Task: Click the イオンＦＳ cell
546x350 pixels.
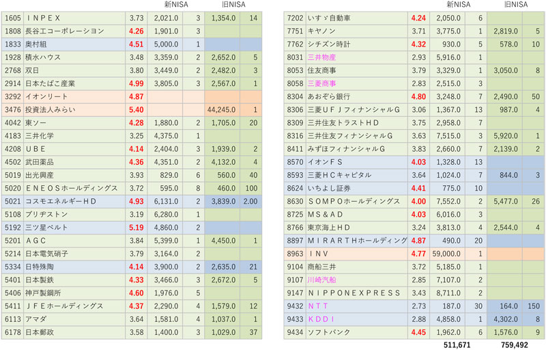Action: click(x=356, y=162)
